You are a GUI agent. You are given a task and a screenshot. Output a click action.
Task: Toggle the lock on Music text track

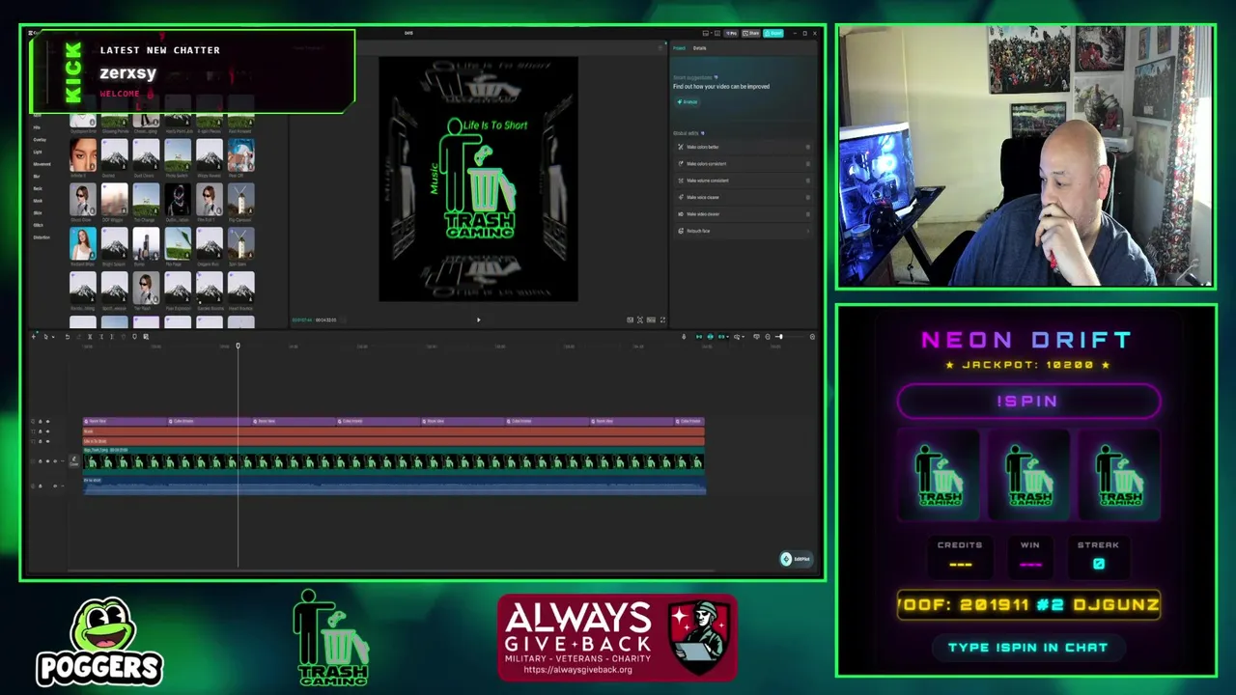41,431
